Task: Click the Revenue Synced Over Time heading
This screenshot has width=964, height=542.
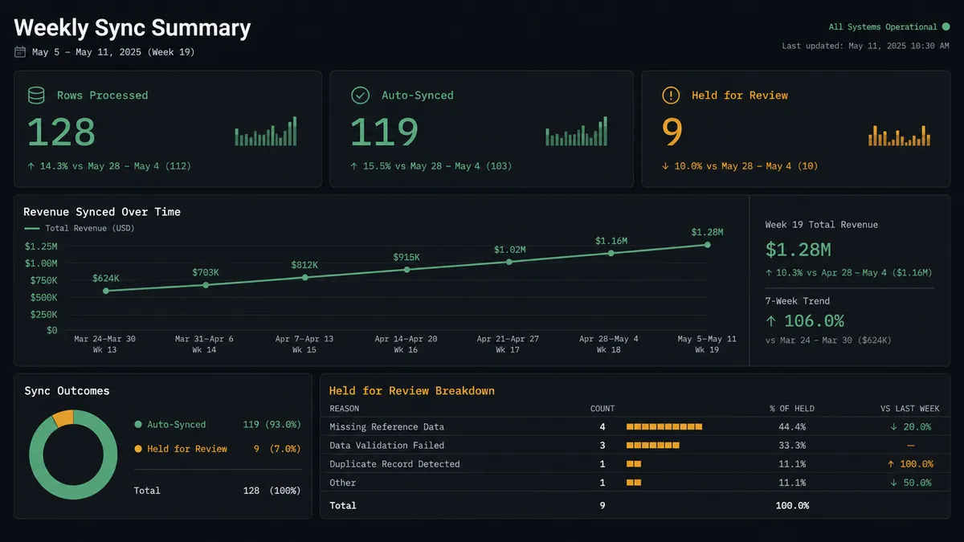Action: [x=102, y=212]
